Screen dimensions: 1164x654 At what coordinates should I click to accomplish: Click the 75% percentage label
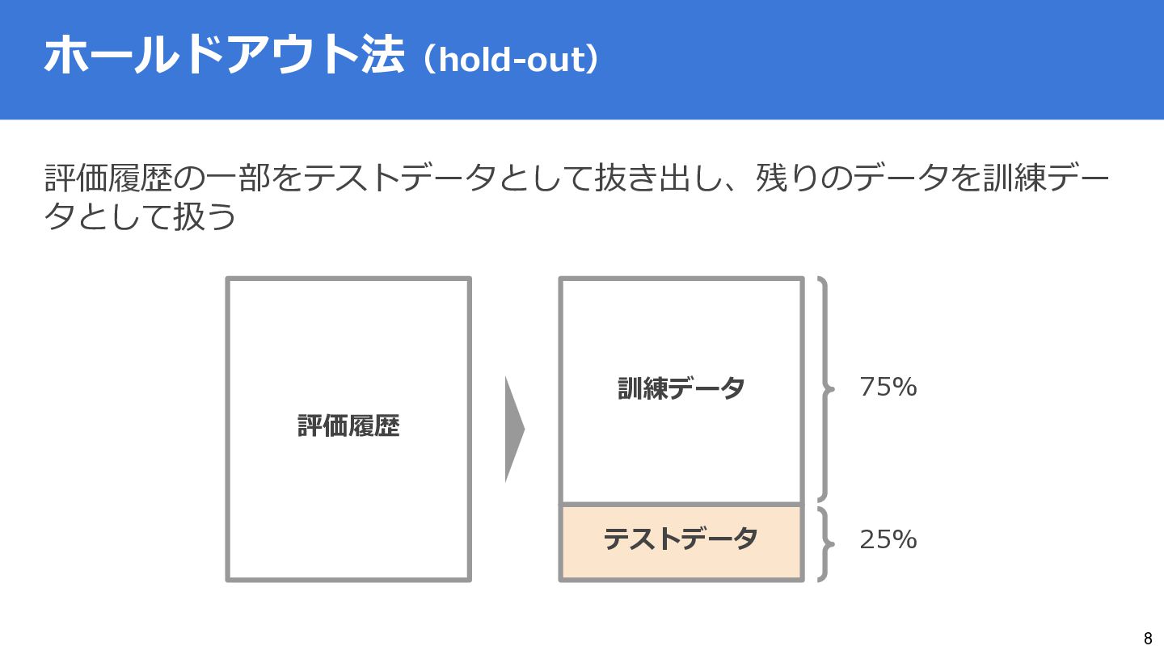coord(888,388)
